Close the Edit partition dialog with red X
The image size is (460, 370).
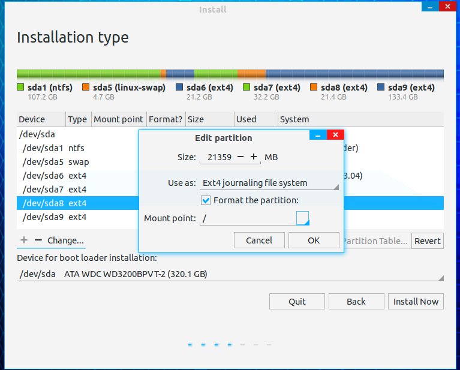click(335, 135)
